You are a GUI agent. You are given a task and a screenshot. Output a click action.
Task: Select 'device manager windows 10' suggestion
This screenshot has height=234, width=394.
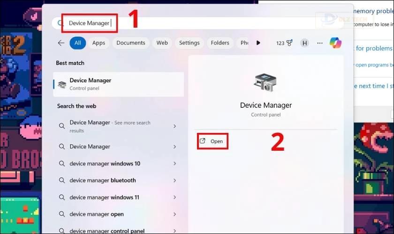click(x=118, y=163)
